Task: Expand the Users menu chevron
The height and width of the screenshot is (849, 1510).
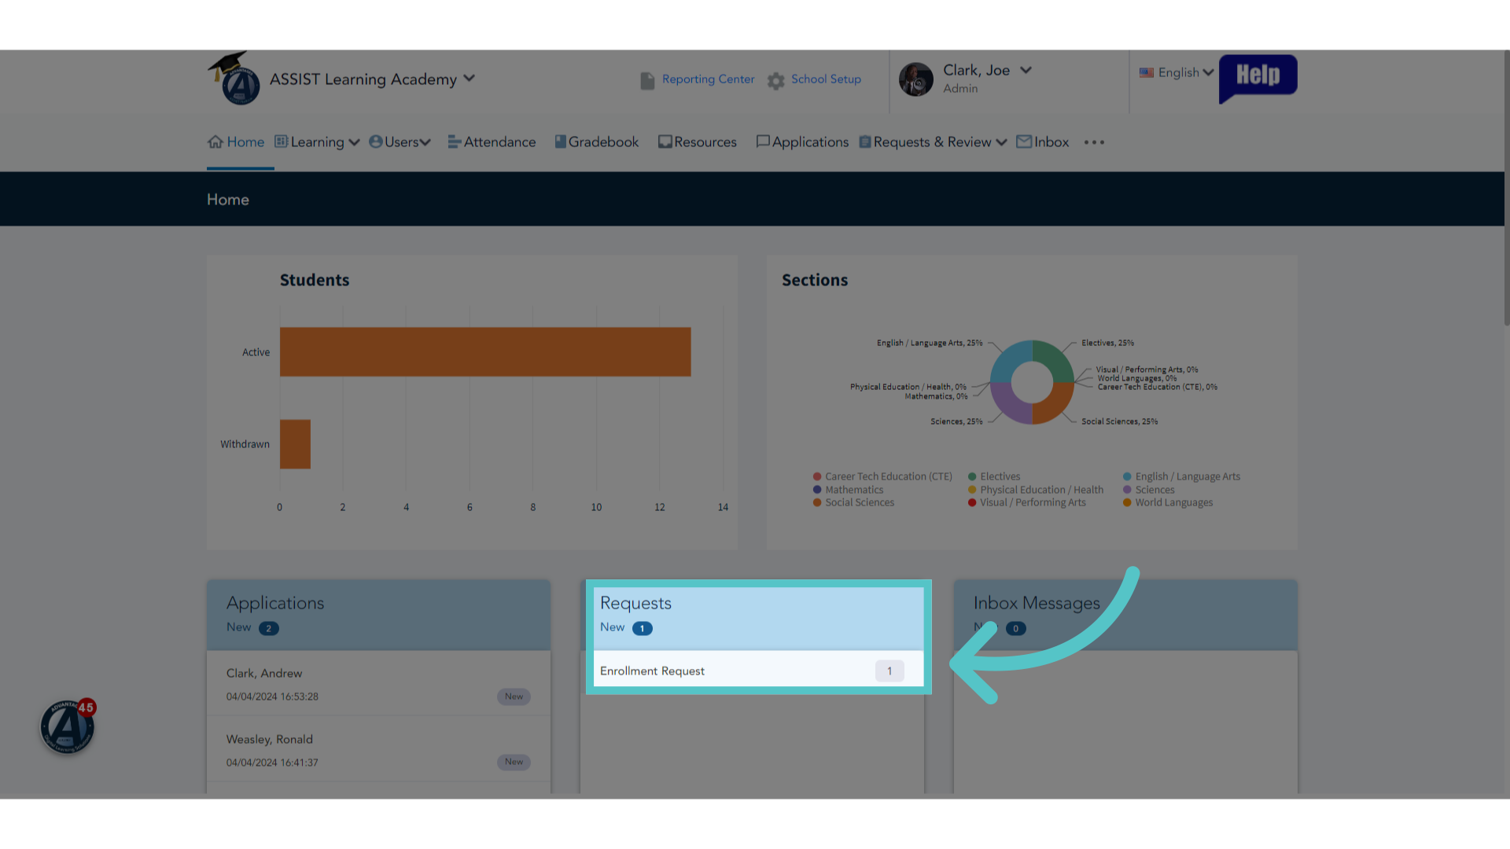Action: click(425, 142)
